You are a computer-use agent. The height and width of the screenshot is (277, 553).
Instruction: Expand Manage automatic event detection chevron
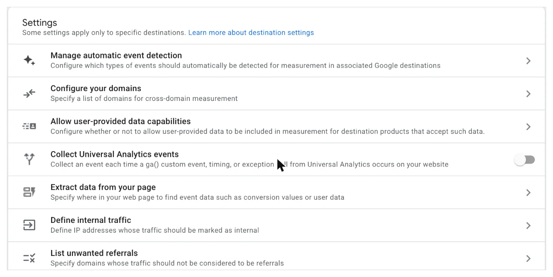coord(529,61)
